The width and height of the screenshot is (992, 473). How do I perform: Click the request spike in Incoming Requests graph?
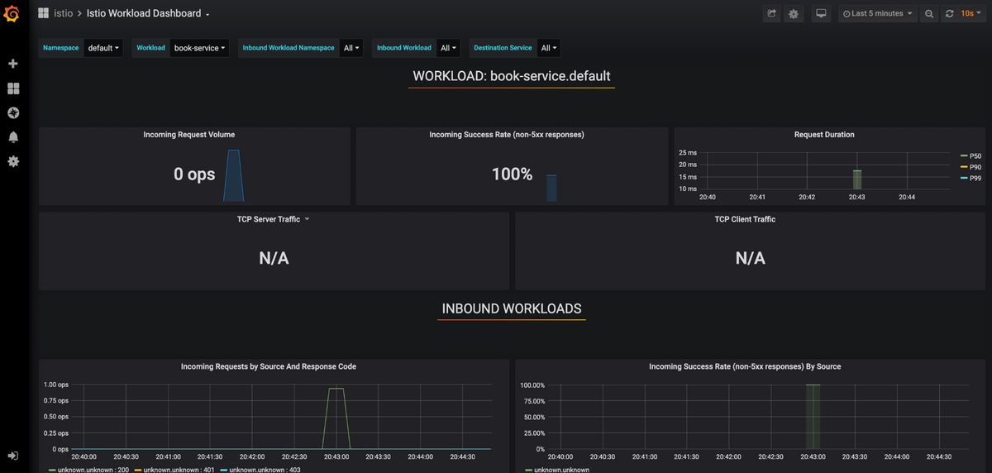(336, 418)
